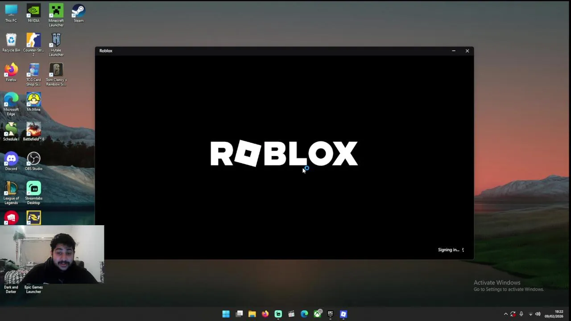Click the "Signing in..." status text

448,250
